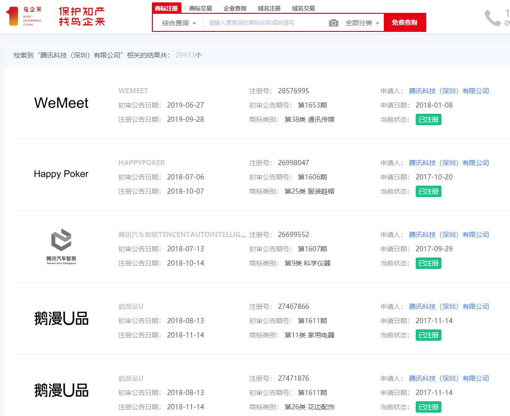Click the 保护知产 找鸟企来 slogan
The image size is (510, 416).
point(81,16)
